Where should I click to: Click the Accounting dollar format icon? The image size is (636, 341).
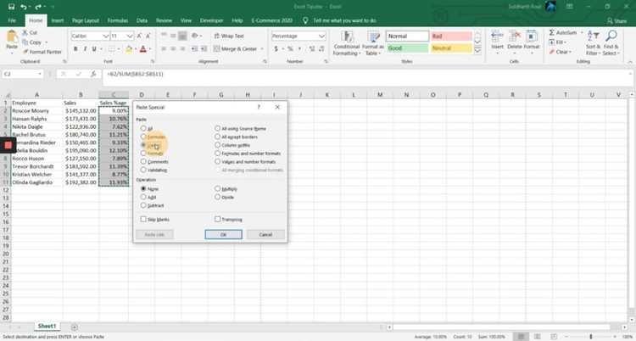pyautogui.click(x=276, y=48)
